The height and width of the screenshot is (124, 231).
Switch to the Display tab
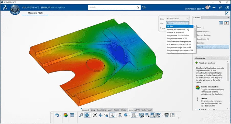click(124, 110)
